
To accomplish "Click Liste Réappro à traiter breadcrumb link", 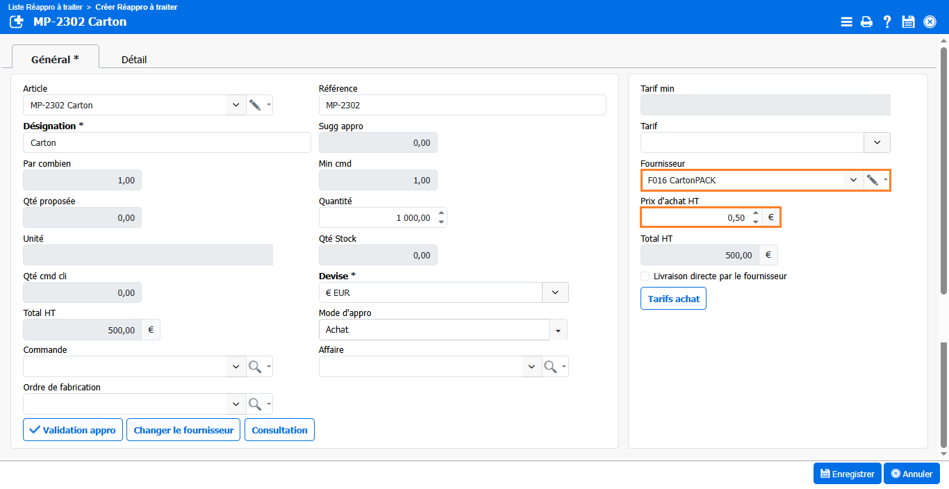I will pyautogui.click(x=45, y=7).
